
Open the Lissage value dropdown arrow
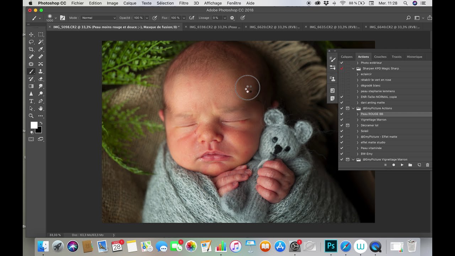point(225,18)
